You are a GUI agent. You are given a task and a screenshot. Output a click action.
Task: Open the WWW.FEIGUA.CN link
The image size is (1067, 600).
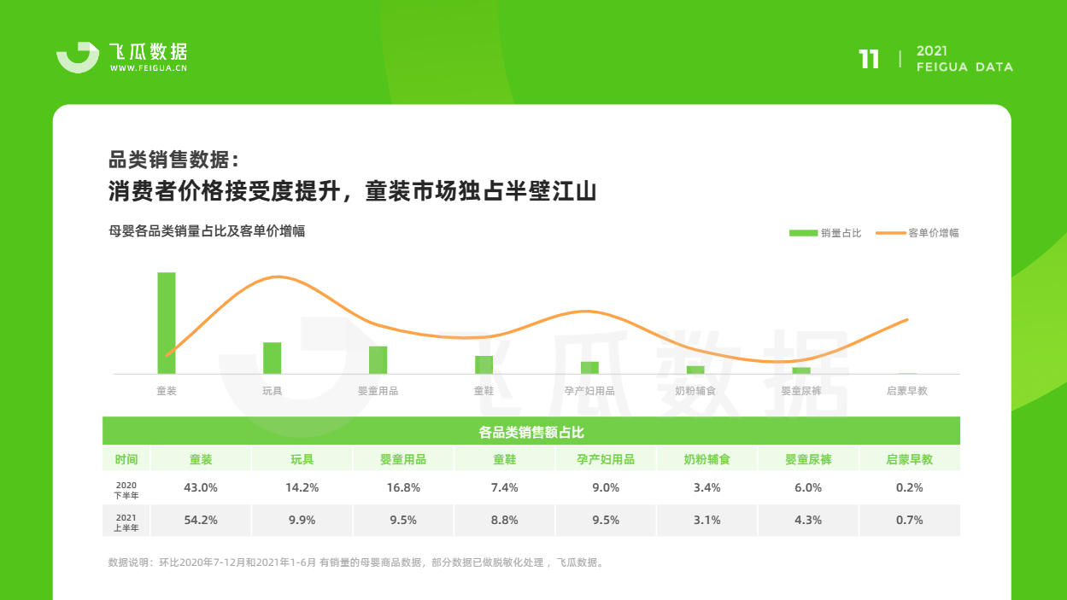click(149, 69)
